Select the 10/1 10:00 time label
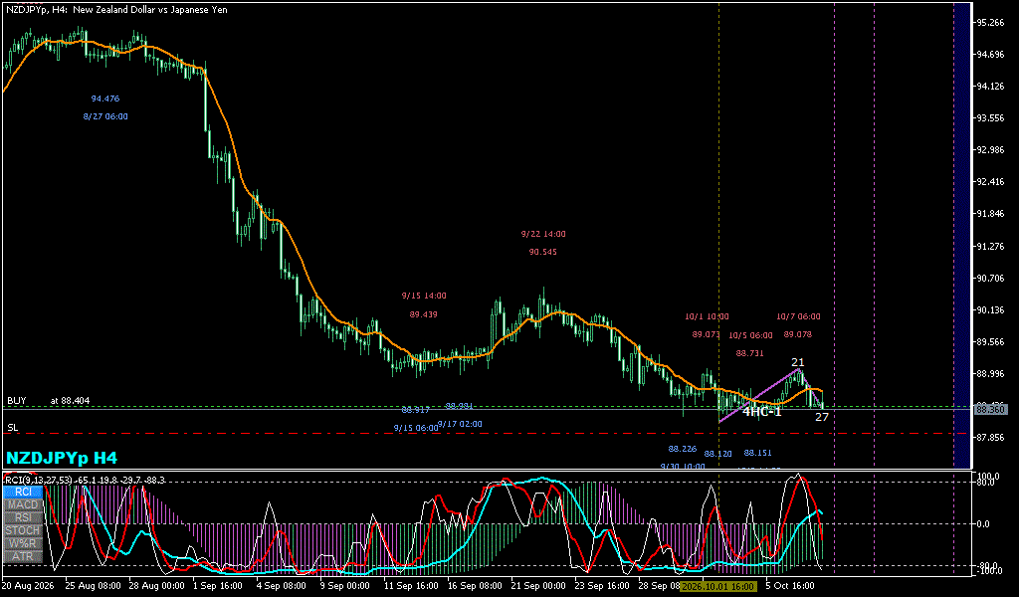1019x597 pixels. [x=708, y=317]
